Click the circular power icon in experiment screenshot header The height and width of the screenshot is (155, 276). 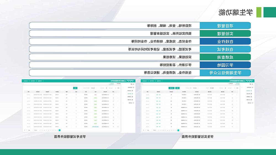click(x=148, y=81)
